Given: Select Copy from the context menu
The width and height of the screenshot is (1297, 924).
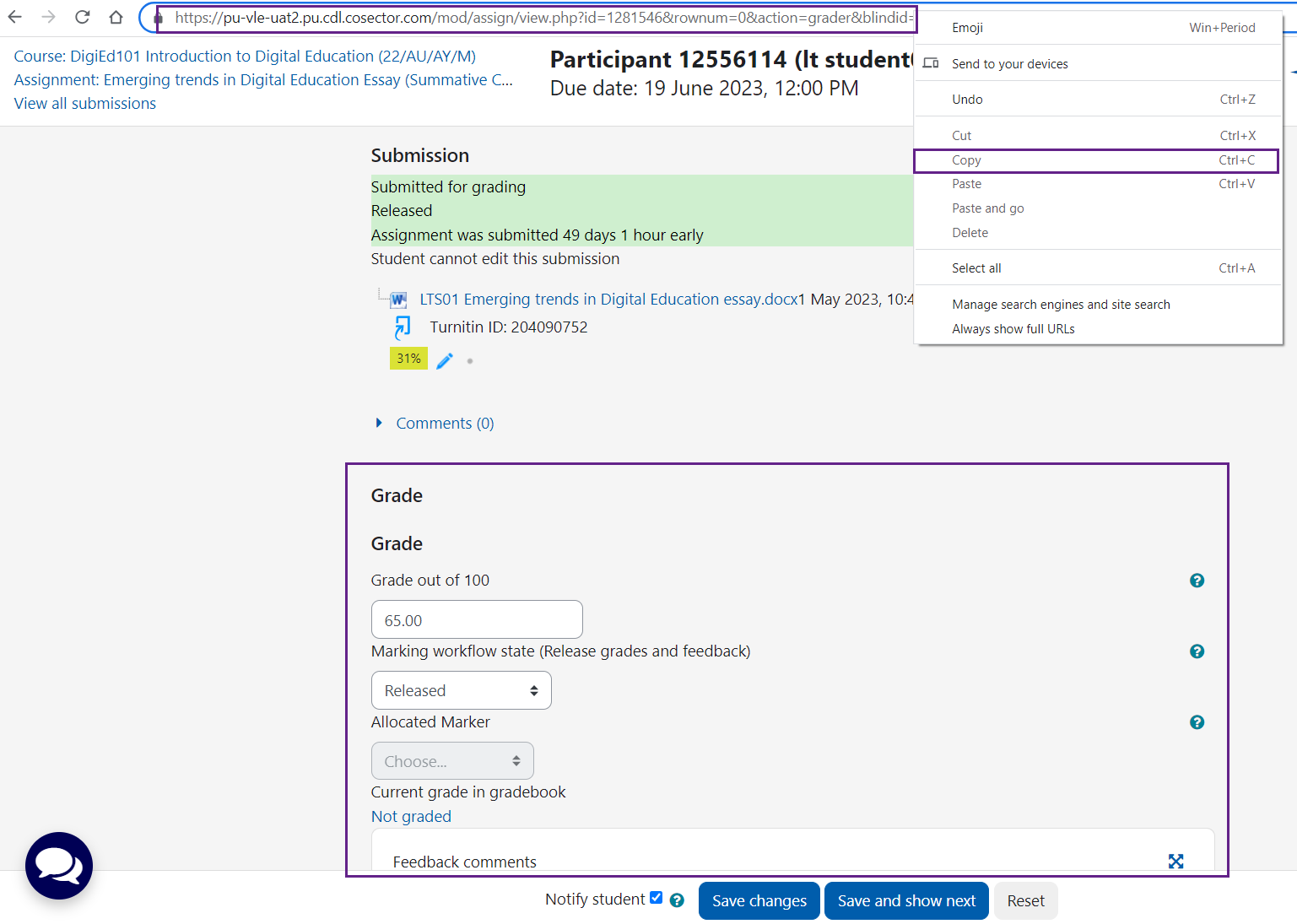Looking at the screenshot, I should pos(966,160).
